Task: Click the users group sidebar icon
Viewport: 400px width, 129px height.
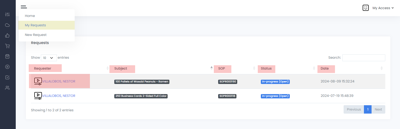Action: (7, 88)
